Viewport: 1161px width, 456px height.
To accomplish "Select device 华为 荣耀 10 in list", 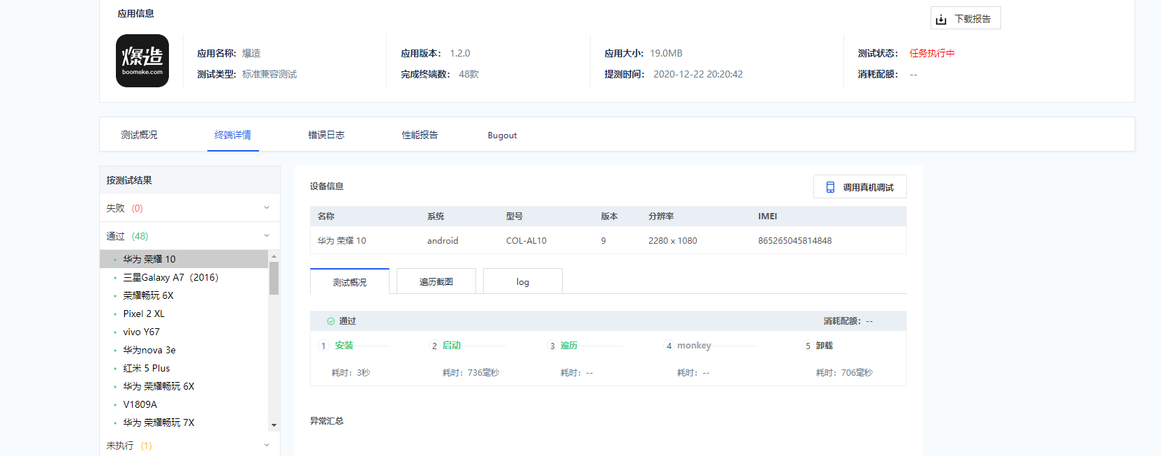I will (x=184, y=259).
